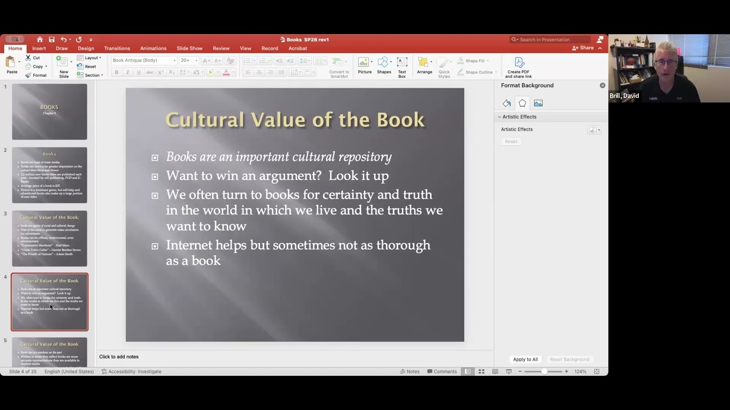The width and height of the screenshot is (730, 410).
Task: Open the font color swatch
Action: click(x=226, y=72)
